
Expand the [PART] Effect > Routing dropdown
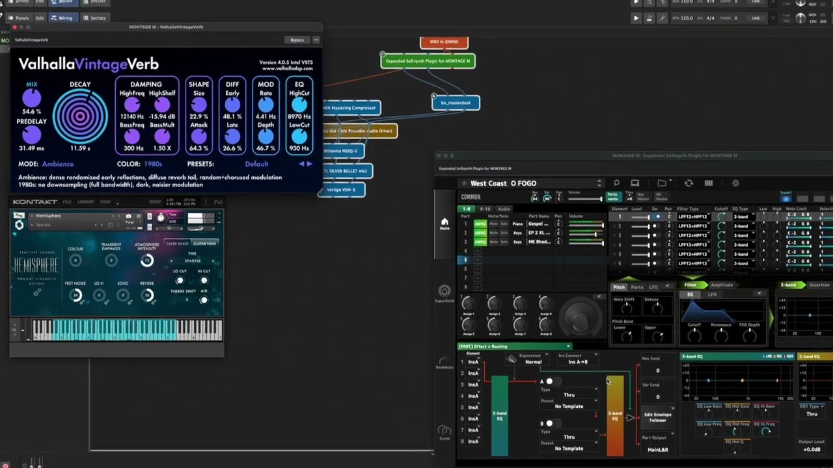click(514, 346)
